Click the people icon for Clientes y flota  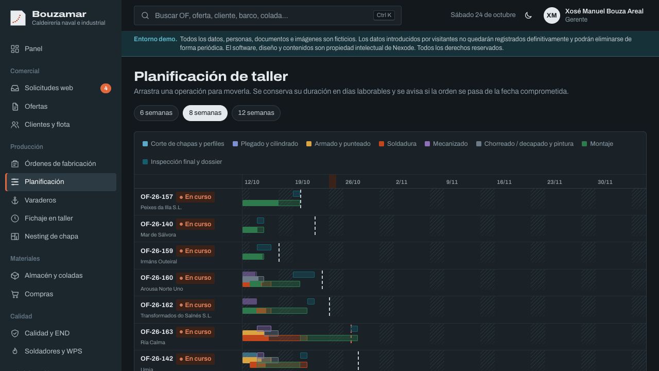click(15, 125)
